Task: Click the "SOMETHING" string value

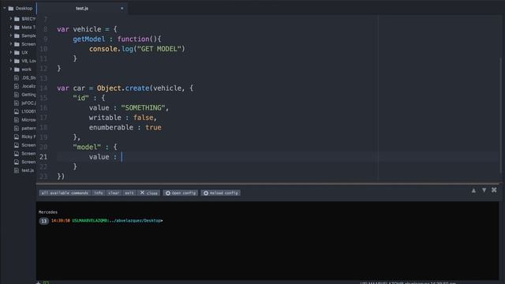Action: [x=143, y=108]
